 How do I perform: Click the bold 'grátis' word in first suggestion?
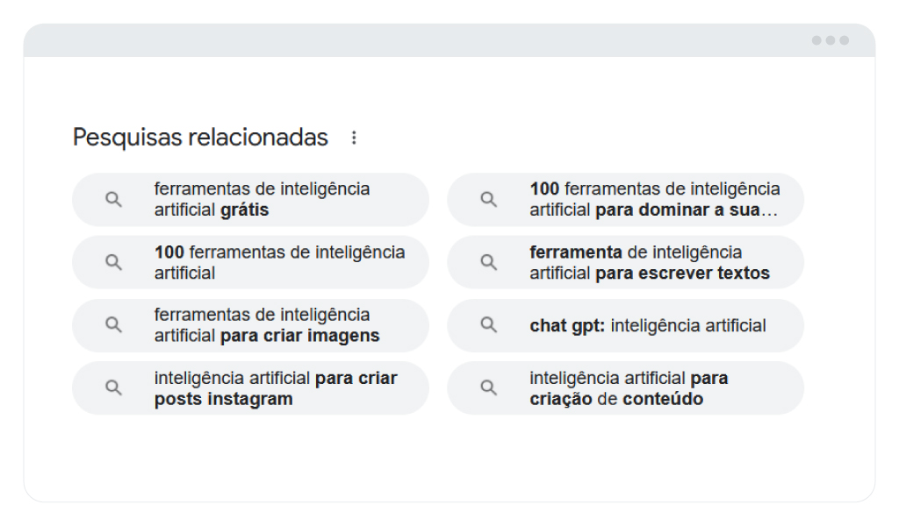point(244,210)
